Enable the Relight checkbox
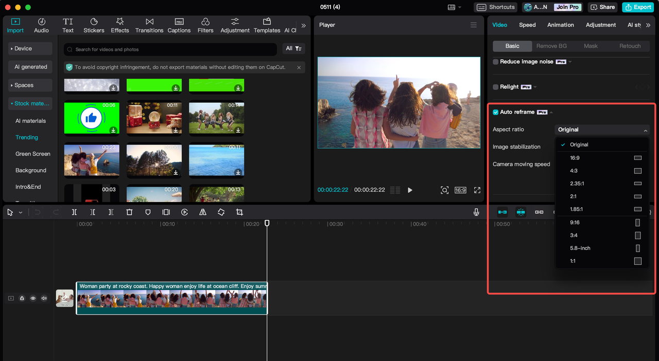This screenshot has height=361, width=659. (x=496, y=87)
